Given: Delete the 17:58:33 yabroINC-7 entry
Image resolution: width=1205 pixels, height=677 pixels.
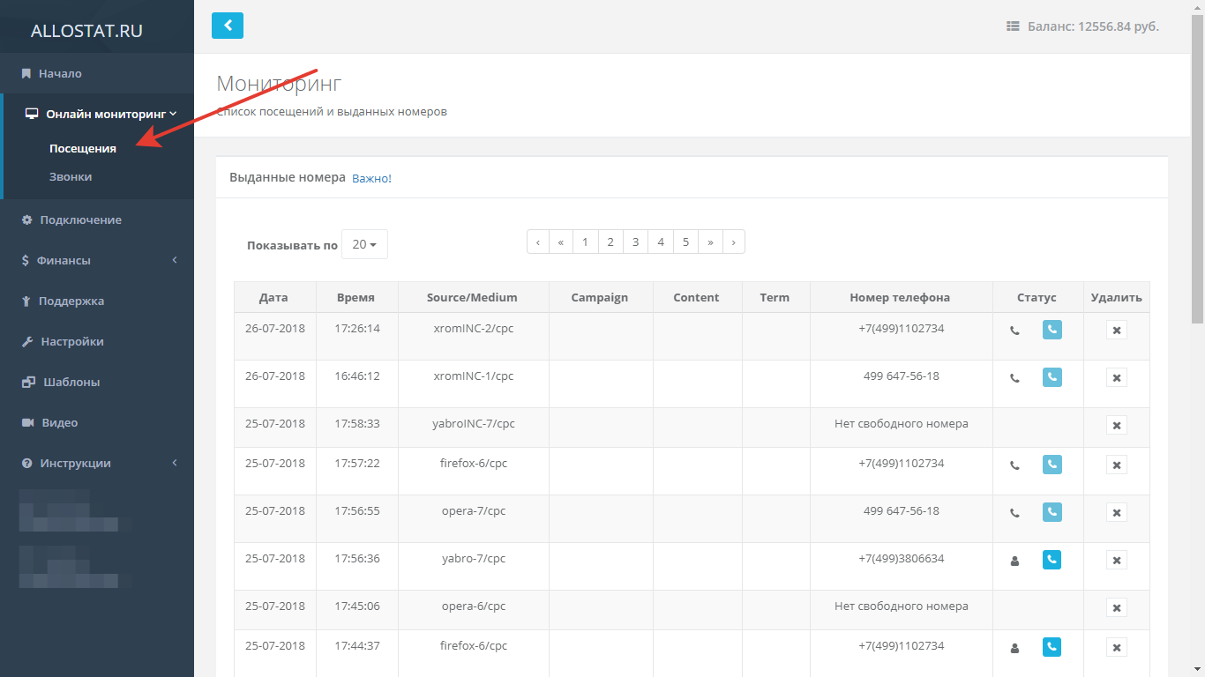Looking at the screenshot, I should tap(1116, 425).
